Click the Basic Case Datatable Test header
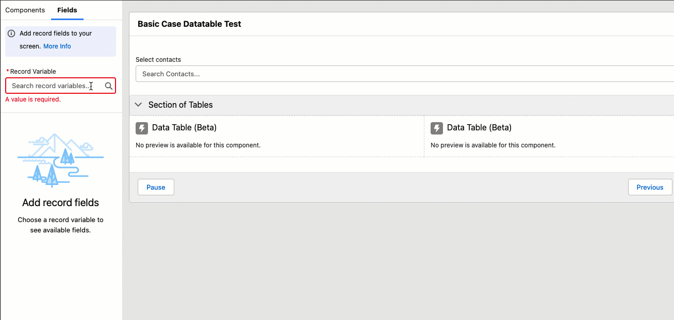Image resolution: width=674 pixels, height=320 pixels. tap(189, 24)
